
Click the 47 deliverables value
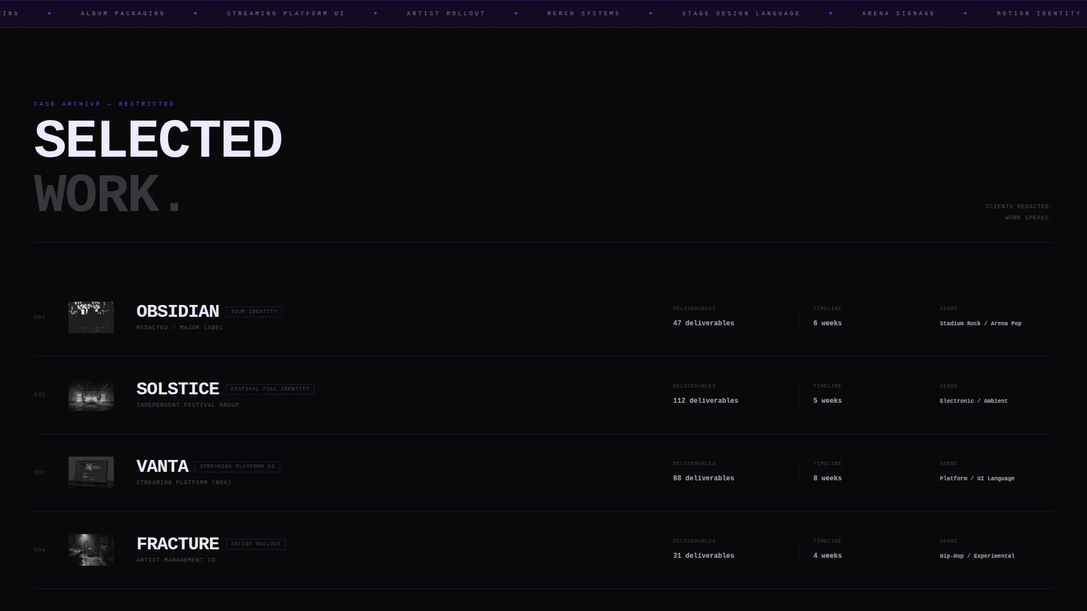click(x=703, y=324)
